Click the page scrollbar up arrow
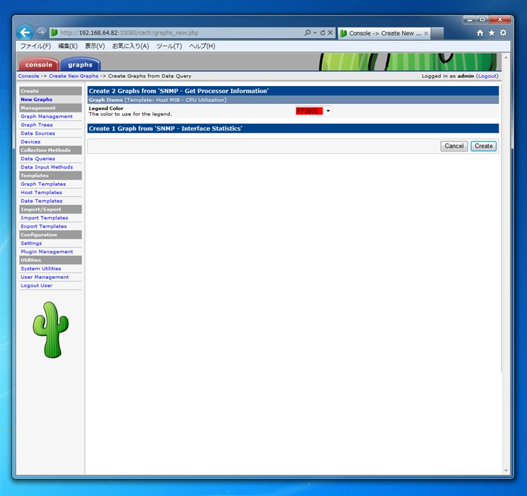Viewport: 527px width, 496px height. tap(506, 58)
